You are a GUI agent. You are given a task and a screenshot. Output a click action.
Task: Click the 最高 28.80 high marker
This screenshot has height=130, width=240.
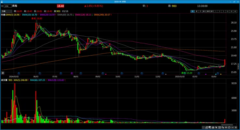(x=37, y=18)
